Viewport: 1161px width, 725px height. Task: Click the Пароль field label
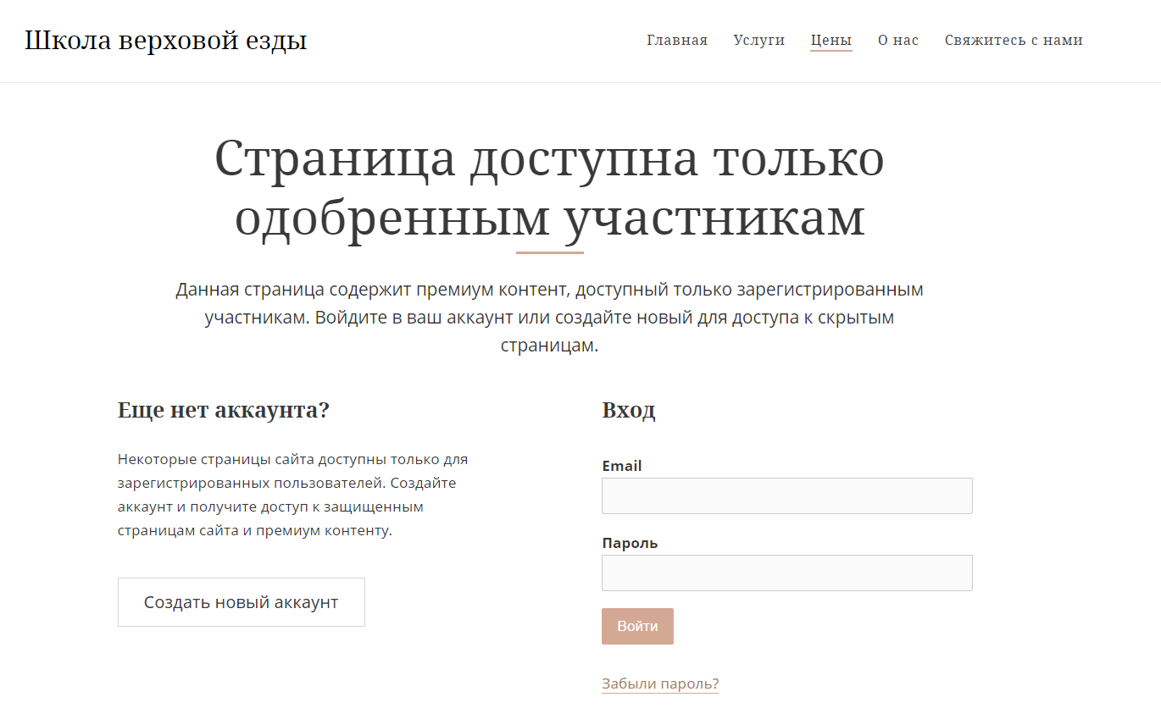pyautogui.click(x=630, y=543)
